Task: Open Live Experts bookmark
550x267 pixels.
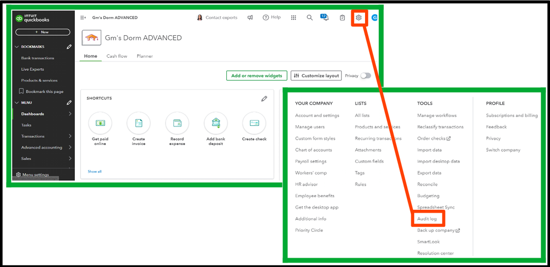Action: click(x=32, y=69)
